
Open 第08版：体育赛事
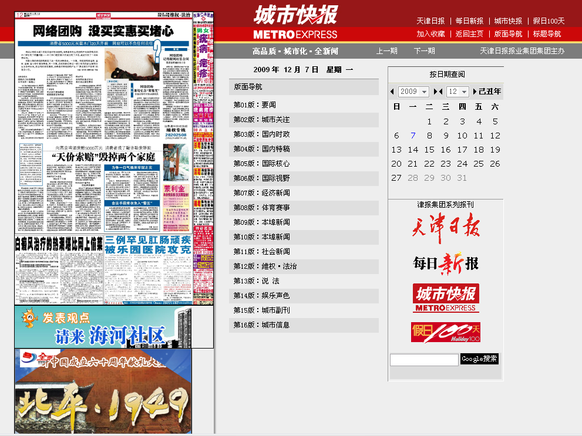(x=261, y=208)
